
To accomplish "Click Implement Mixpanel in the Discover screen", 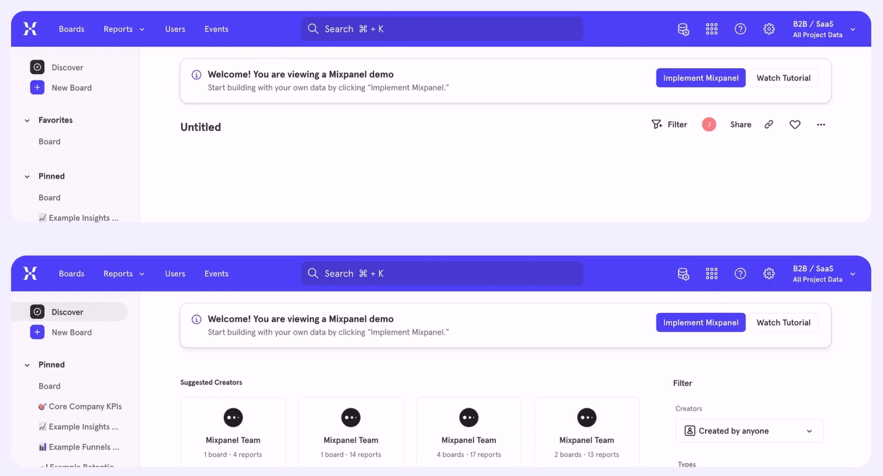I will (x=701, y=323).
